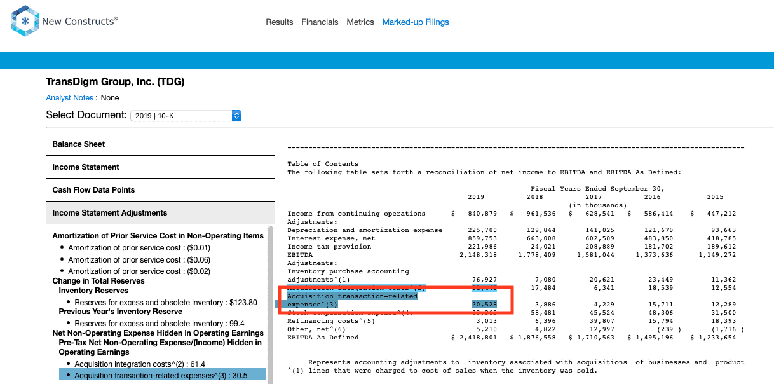Click the 2018 column header in table
The image size is (774, 384).
coord(534,197)
